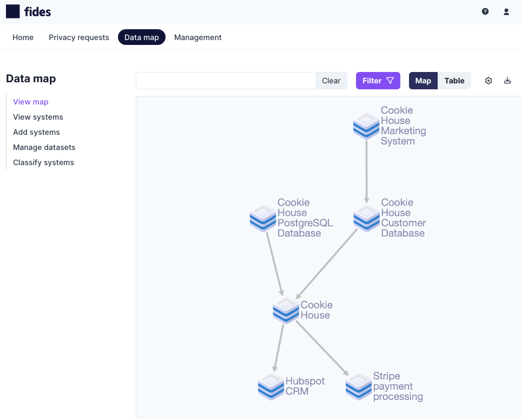Open the user account icon
The height and width of the screenshot is (419, 521).
point(506,12)
